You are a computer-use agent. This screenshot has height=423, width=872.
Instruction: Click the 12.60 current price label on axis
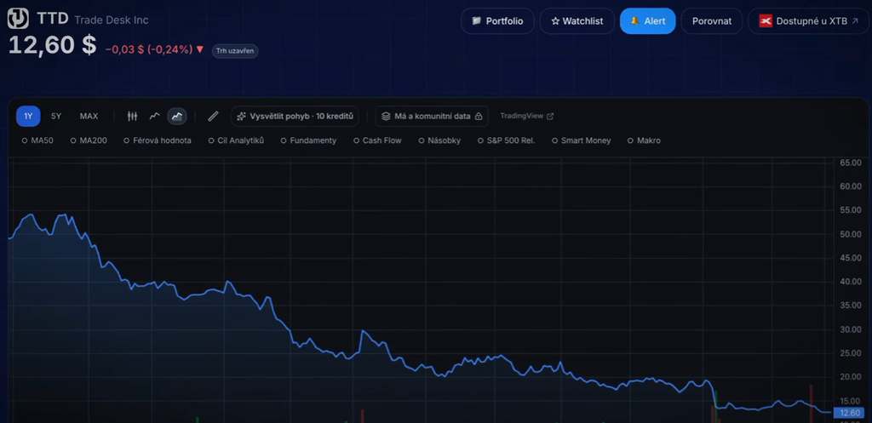tap(849, 413)
